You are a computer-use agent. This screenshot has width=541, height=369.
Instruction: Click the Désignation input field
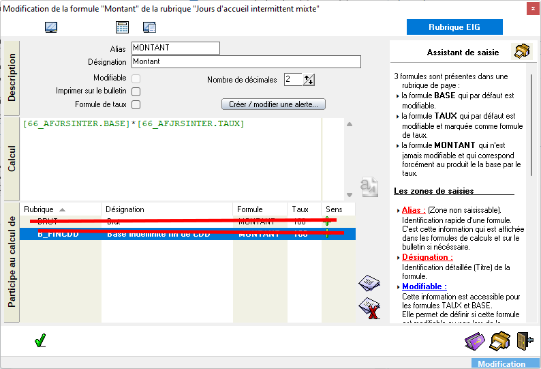[246, 62]
